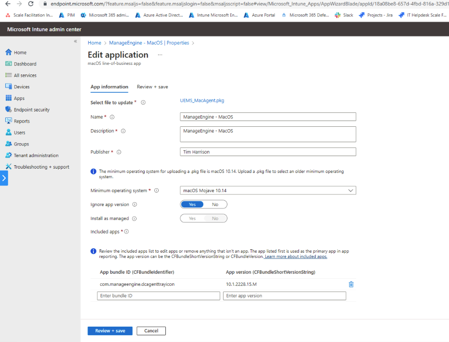Image resolution: width=449 pixels, height=342 pixels.
Task: Open Learn more about included apps link
Action: [x=296, y=256]
